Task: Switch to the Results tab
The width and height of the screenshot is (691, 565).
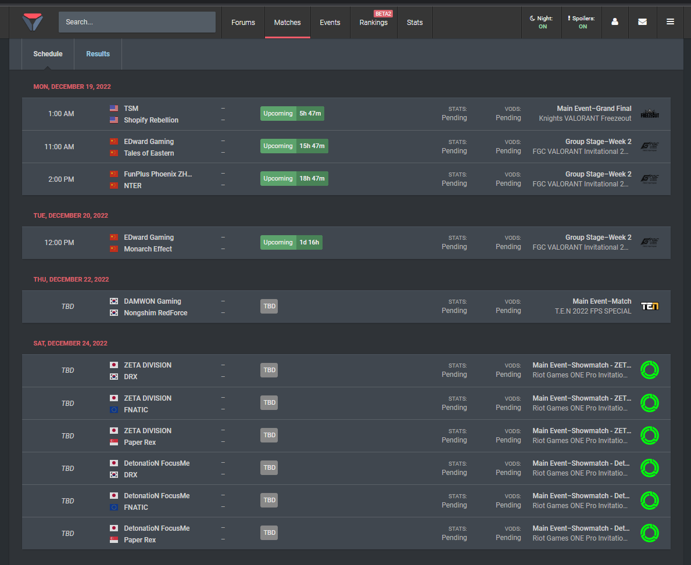Action: [x=98, y=54]
